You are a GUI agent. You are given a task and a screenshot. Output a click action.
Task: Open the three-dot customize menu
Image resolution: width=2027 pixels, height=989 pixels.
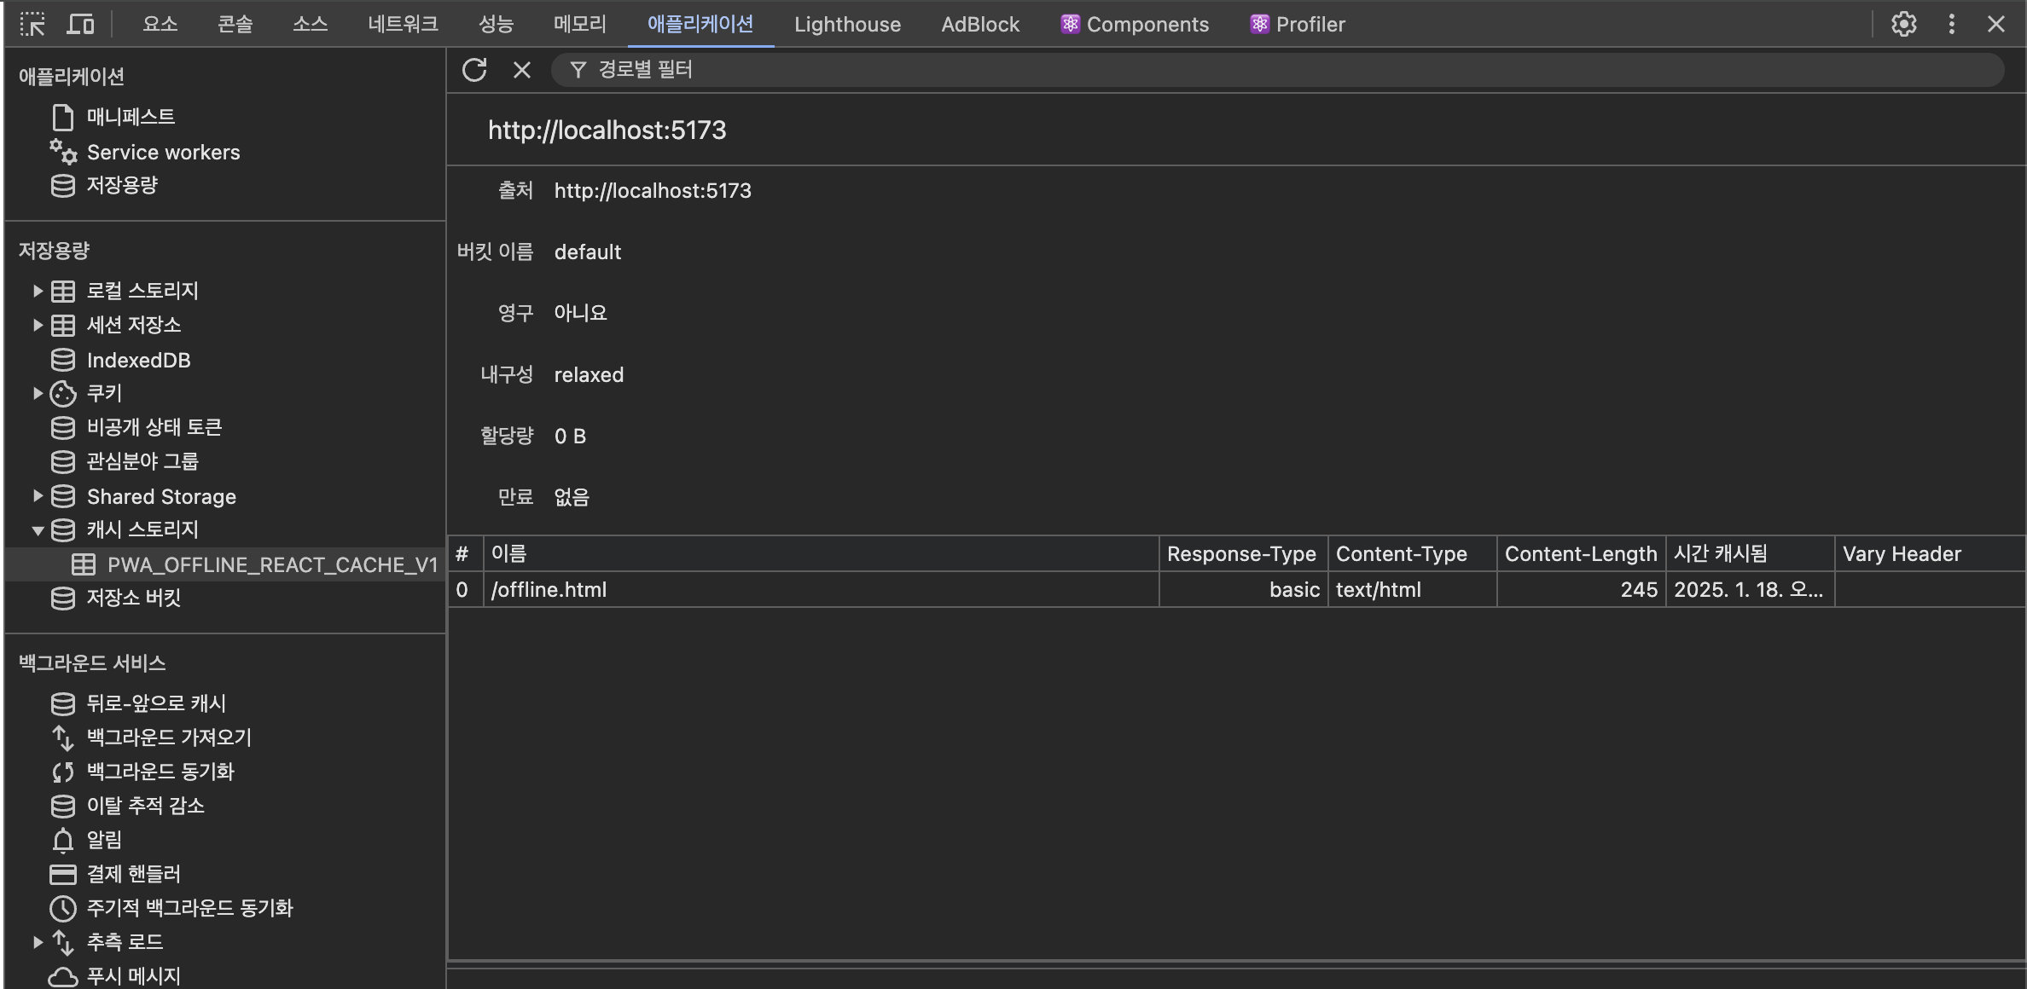click(x=1951, y=24)
